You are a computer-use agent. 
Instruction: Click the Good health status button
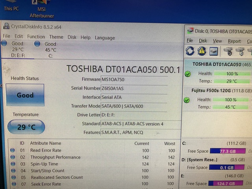click(25, 95)
